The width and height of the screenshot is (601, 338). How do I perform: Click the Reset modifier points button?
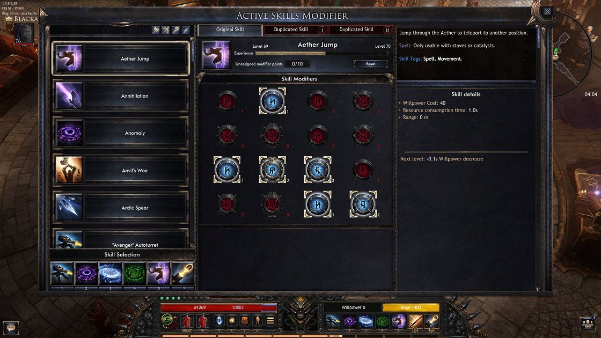coord(370,64)
